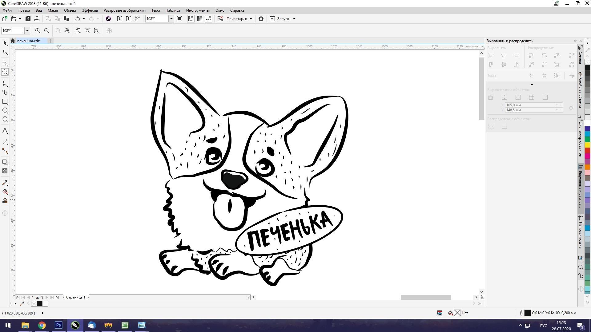Screen dimensions: 591x332
Task: Pick the red swatch in color palette
Action: pos(587,151)
